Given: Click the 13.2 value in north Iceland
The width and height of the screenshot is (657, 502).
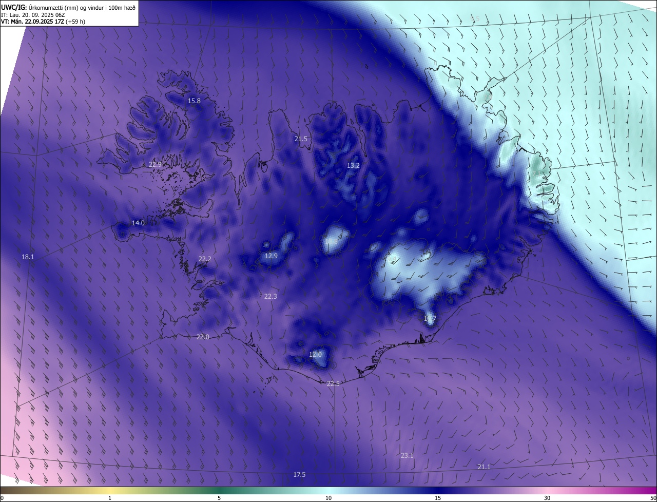Looking at the screenshot, I should coord(353,166).
